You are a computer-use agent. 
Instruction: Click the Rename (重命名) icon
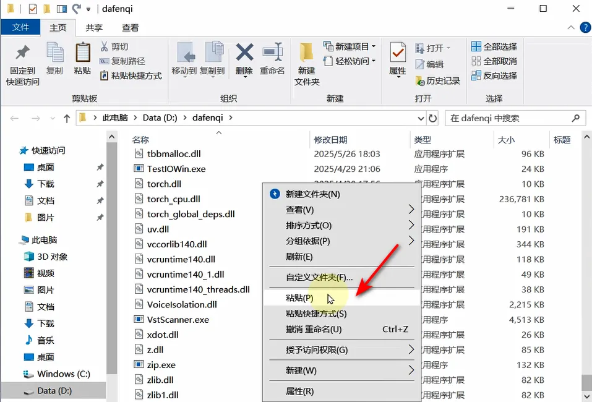(272, 52)
